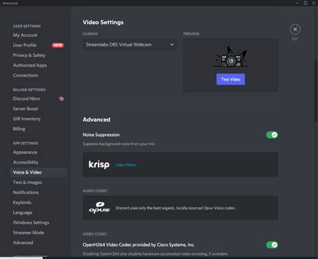
Task: Follow the krisp Learn More link
Action: coord(125,165)
